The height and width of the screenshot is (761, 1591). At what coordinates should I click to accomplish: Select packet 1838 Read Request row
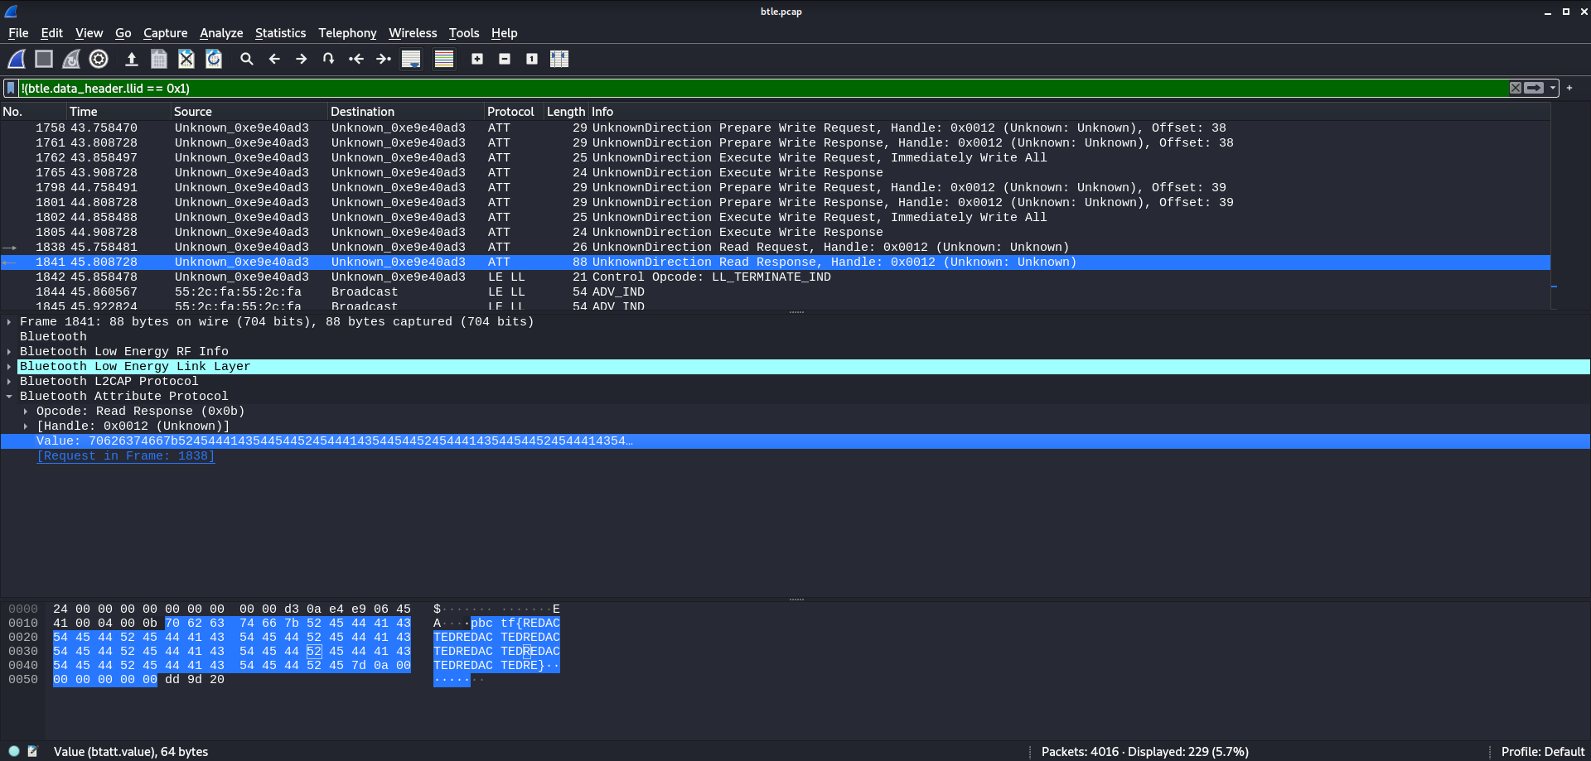click(x=776, y=248)
